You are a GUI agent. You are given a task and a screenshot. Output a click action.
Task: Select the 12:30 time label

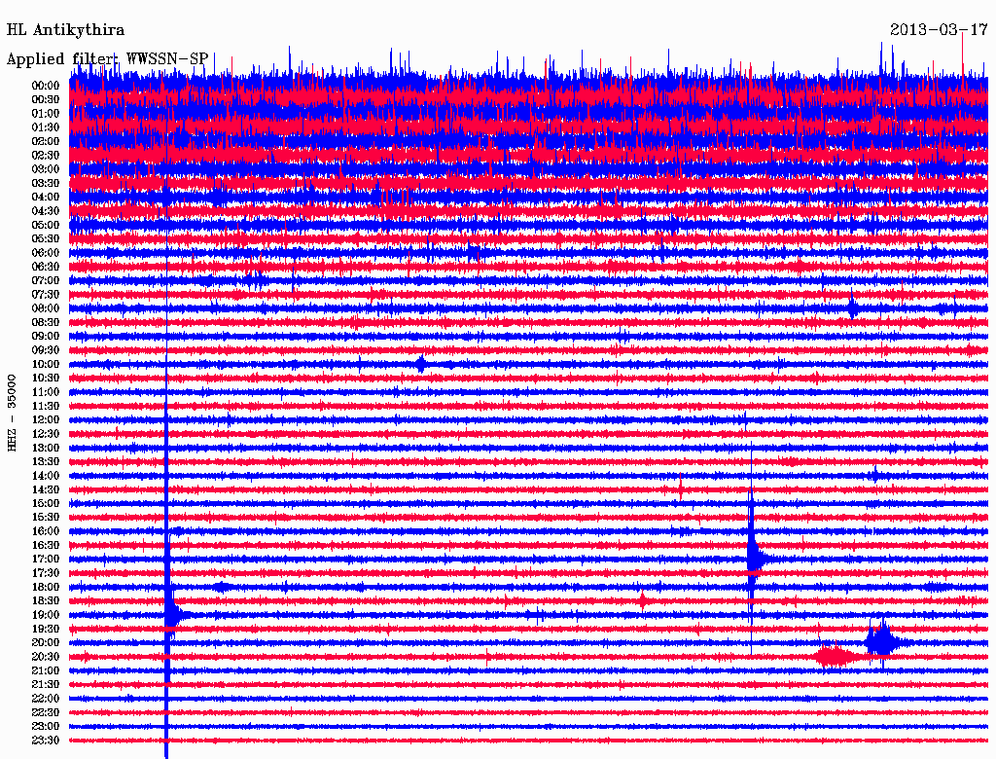46,434
